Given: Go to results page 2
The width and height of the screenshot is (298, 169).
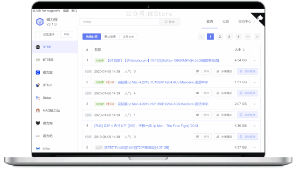Looking at the screenshot, I should 220,37.
